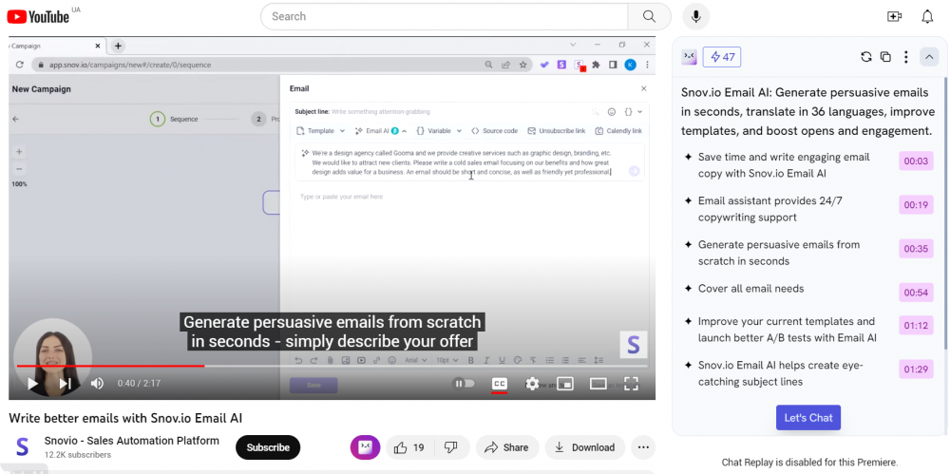Dislike the video
The image size is (950, 474).
click(x=450, y=447)
